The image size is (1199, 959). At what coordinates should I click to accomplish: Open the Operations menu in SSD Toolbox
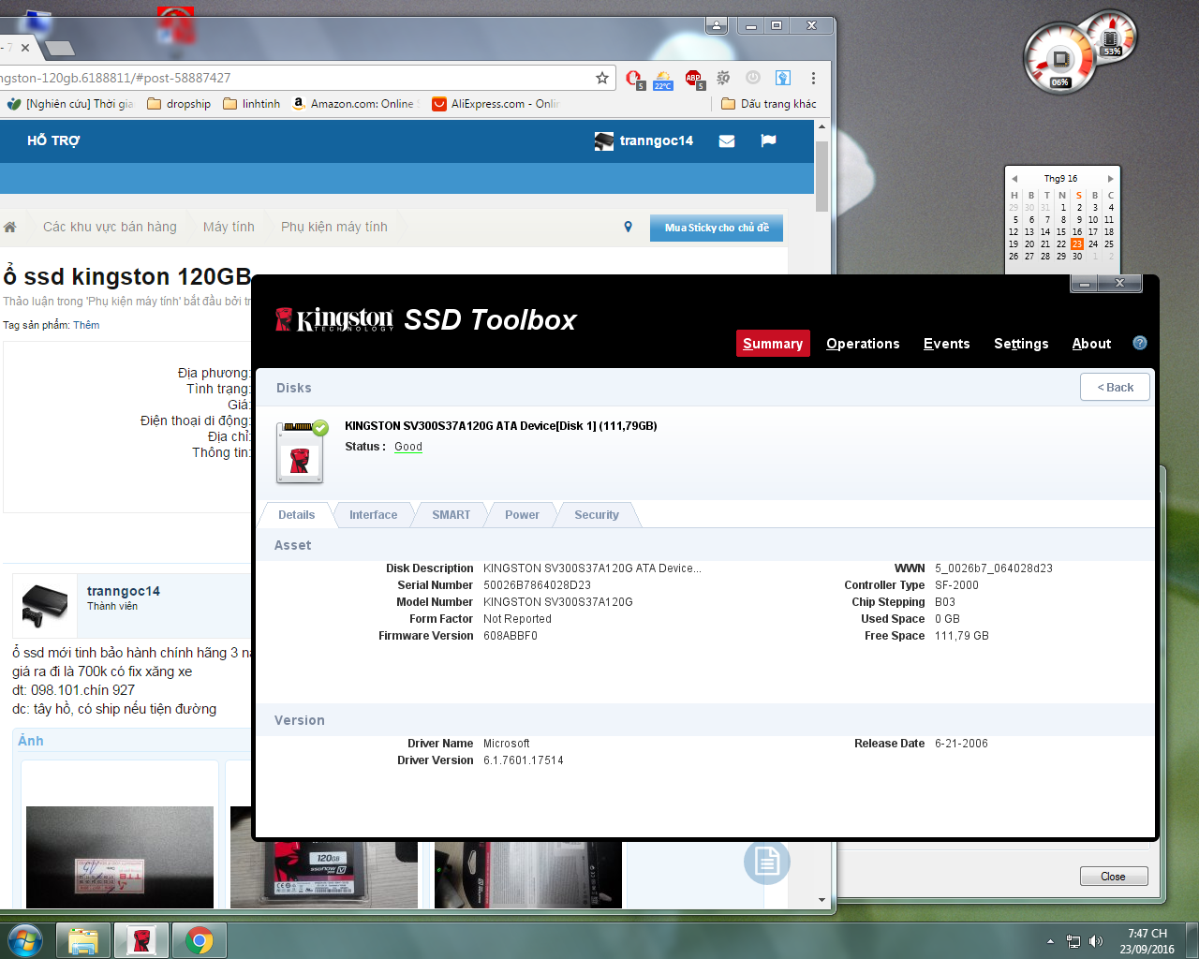click(863, 344)
